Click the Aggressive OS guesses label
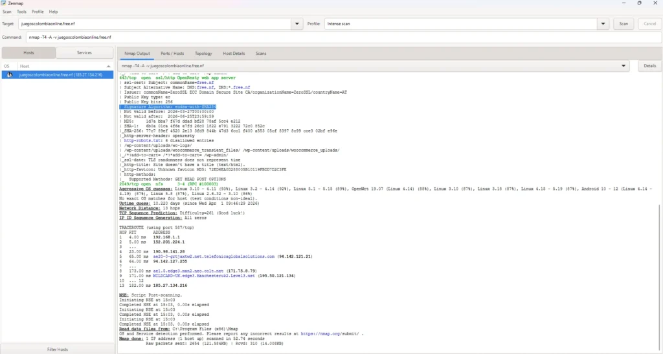The width and height of the screenshot is (663, 354). 146,189
